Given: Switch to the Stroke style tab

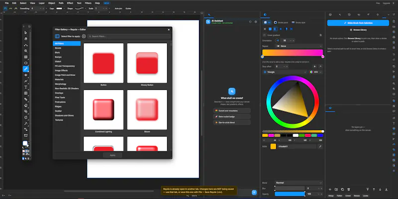Looking at the screenshot, I should click(x=298, y=22).
